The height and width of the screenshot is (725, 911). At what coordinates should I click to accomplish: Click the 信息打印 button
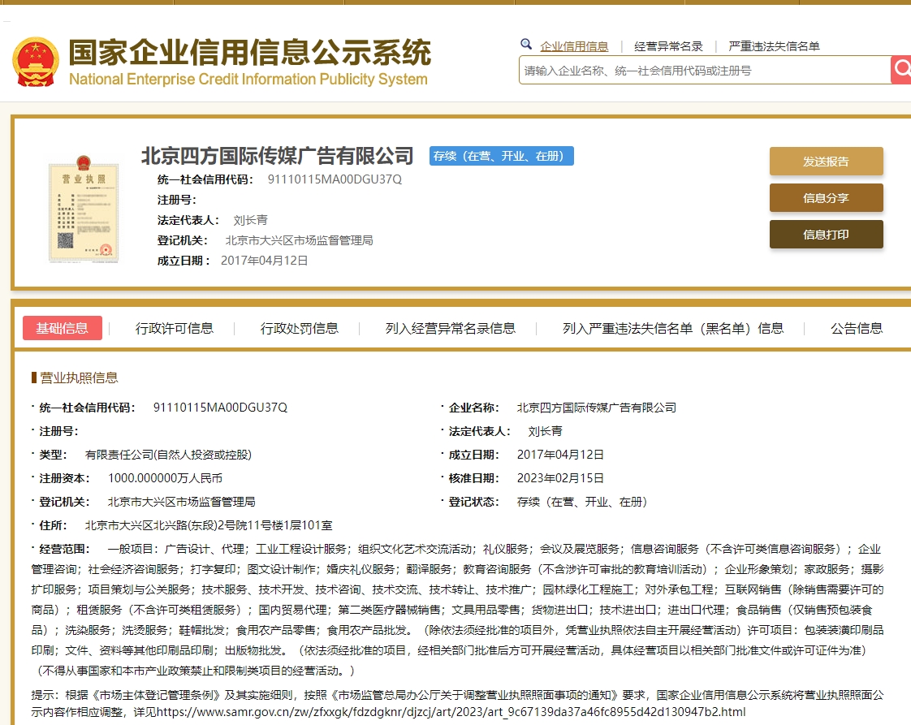(x=827, y=235)
